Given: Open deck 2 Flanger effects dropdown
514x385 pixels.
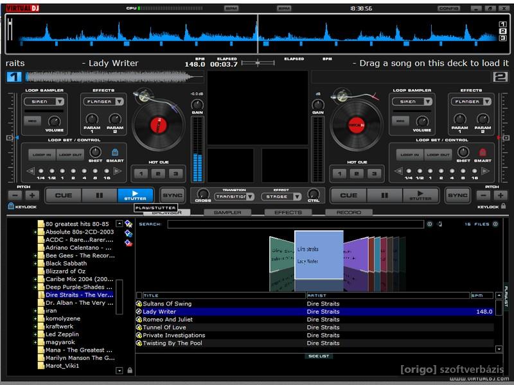Looking at the screenshot, I should click(472, 101).
